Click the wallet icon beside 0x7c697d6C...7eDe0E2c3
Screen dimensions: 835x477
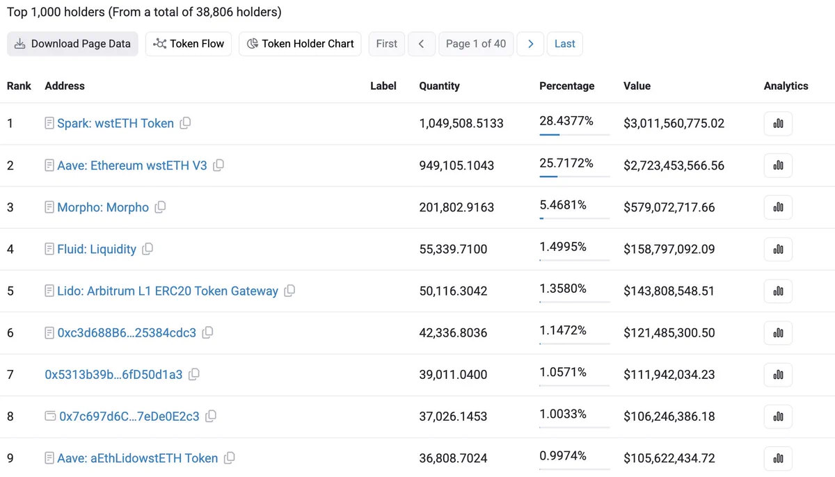[x=50, y=416]
